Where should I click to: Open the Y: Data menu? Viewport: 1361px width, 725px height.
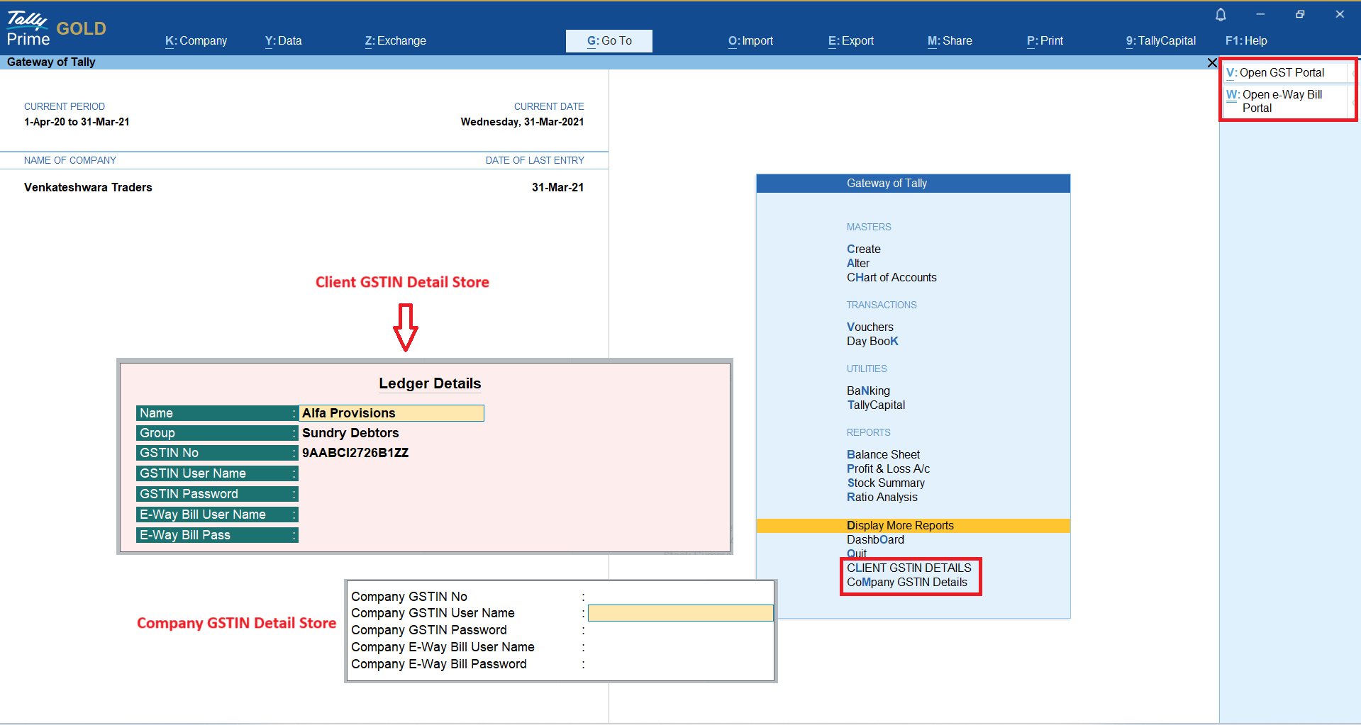coord(284,41)
